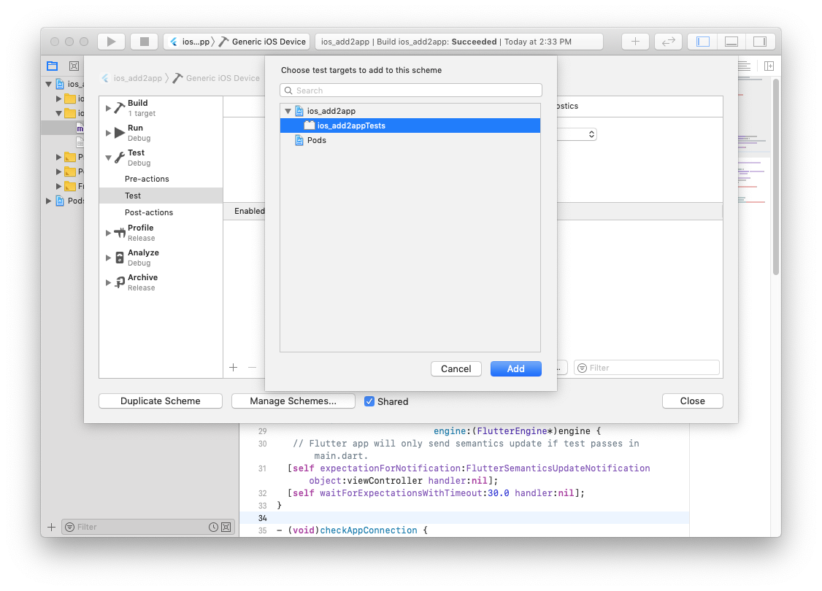Click line number 34 in gutter
The height and width of the screenshot is (591, 822).
coord(263,517)
